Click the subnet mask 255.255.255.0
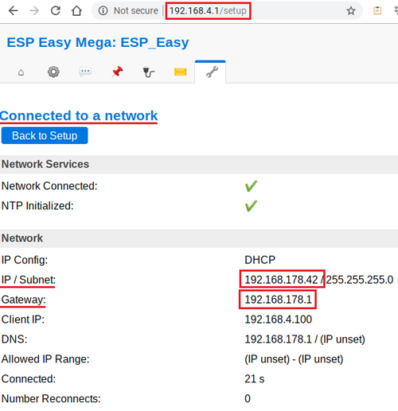Image resolution: width=398 pixels, height=411 pixels. click(x=360, y=280)
